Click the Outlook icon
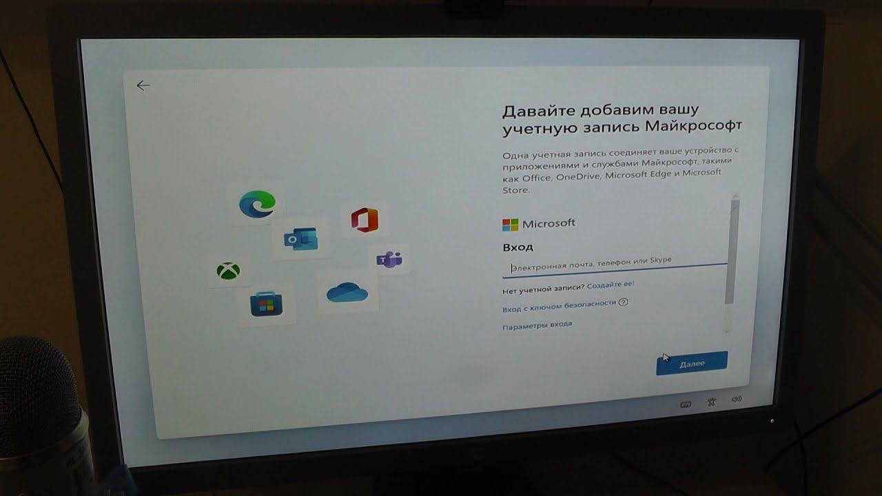The width and height of the screenshot is (882, 496). (300, 239)
